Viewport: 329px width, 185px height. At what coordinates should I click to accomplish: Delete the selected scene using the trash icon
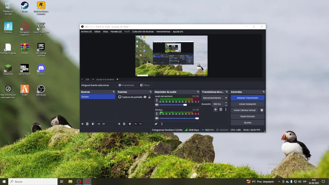pyautogui.click(x=87, y=124)
